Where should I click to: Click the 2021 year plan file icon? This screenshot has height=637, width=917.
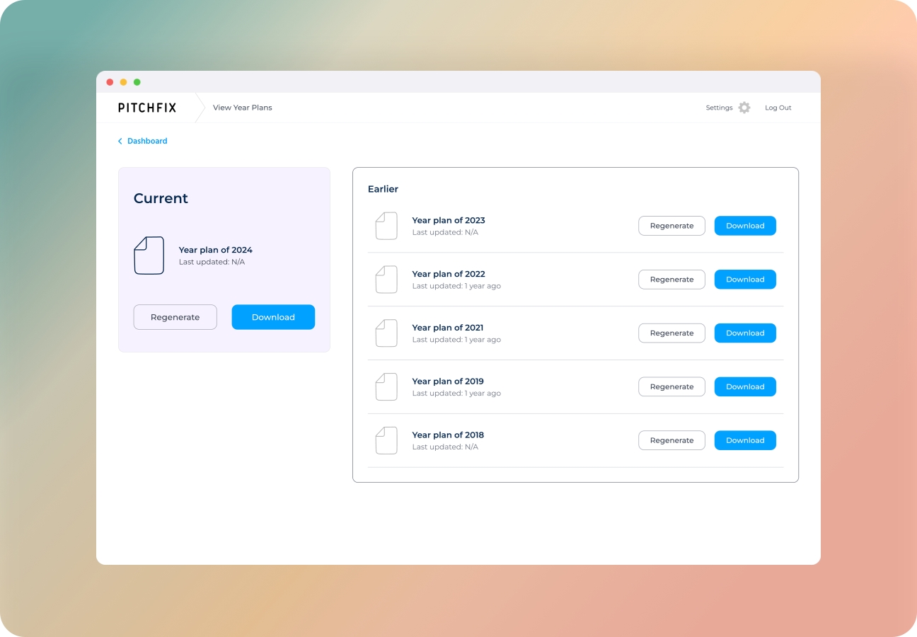(386, 333)
